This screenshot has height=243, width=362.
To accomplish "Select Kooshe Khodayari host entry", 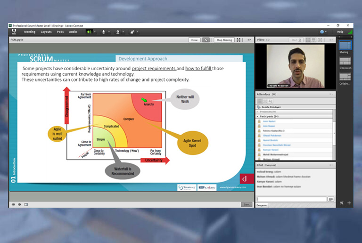I will (296, 107).
